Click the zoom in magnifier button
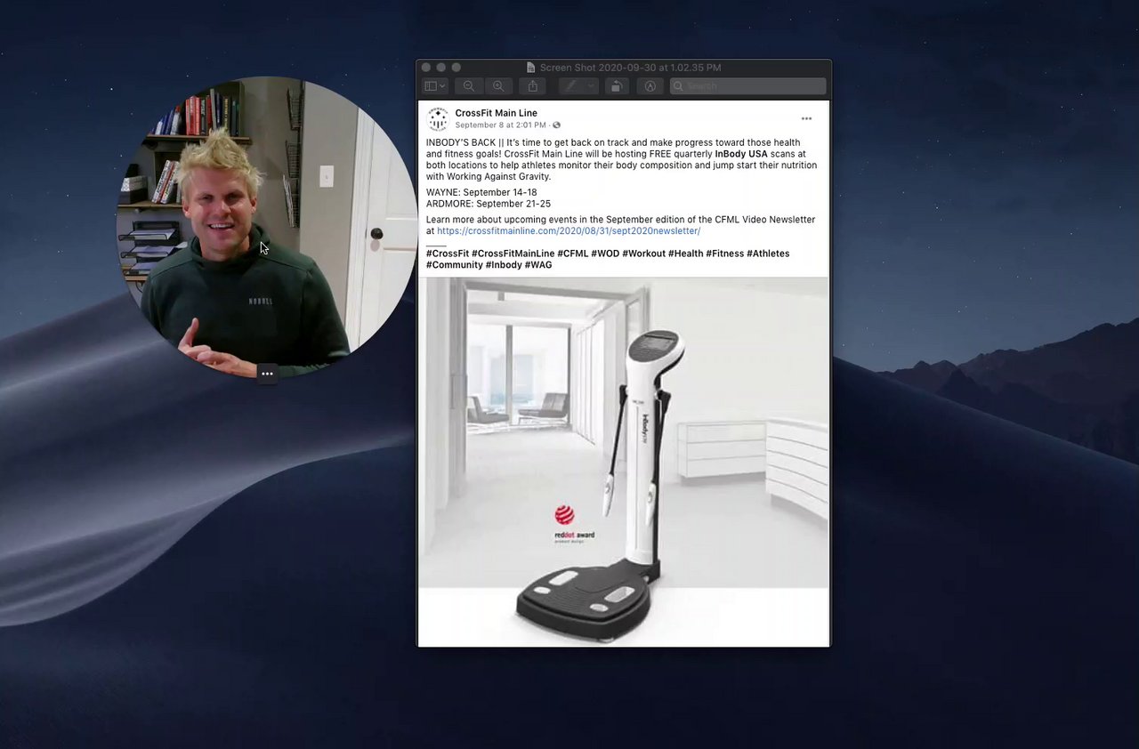The image size is (1139, 749). [498, 86]
